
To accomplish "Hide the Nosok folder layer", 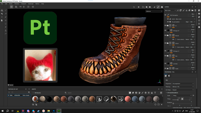I will coord(166,35).
